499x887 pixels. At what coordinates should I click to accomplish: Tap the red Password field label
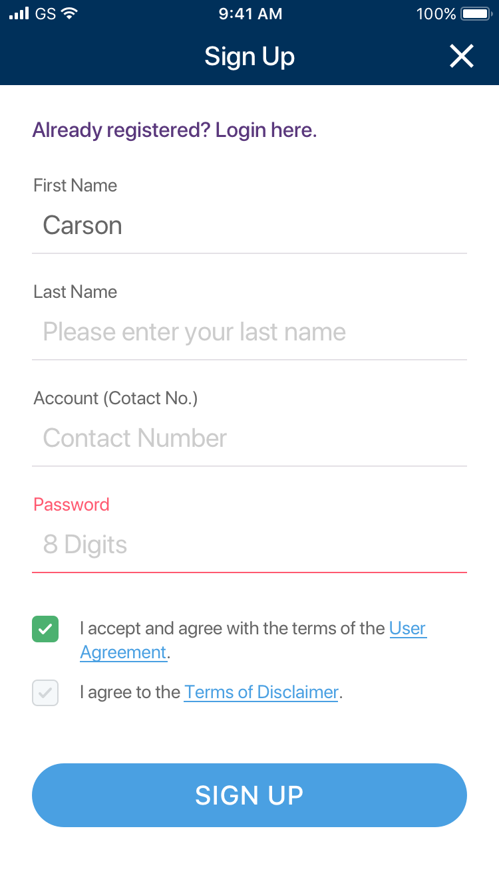click(71, 505)
